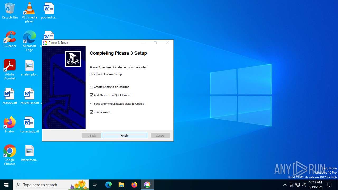Launch Firefox from the taskbar
Viewport: 338px width, 190px height.
pos(134,185)
